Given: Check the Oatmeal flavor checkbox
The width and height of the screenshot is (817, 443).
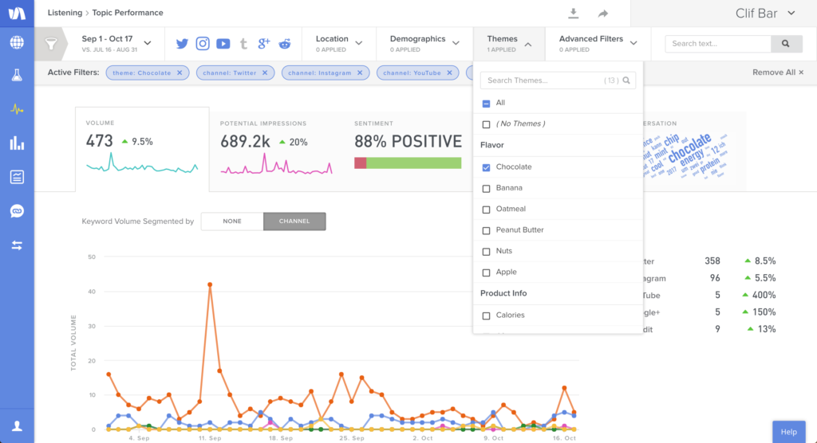Looking at the screenshot, I should (x=486, y=210).
